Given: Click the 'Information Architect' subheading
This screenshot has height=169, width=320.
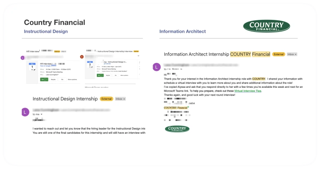Looking at the screenshot, I should tap(183, 31).
